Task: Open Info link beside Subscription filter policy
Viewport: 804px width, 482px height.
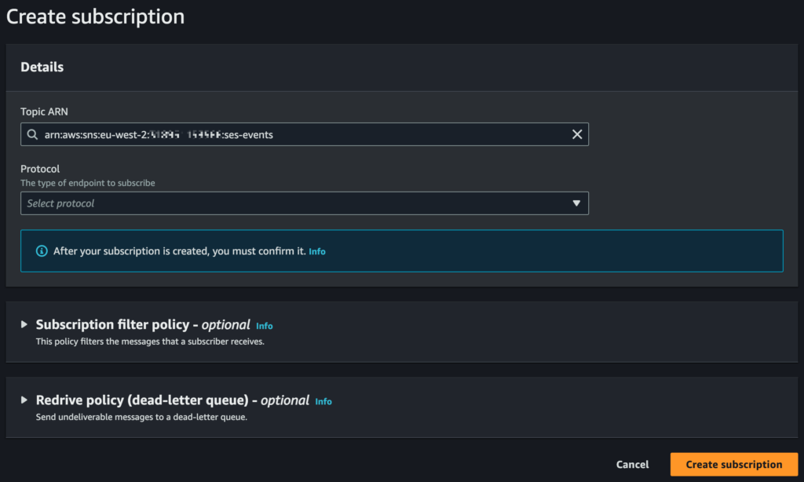Action: [265, 326]
